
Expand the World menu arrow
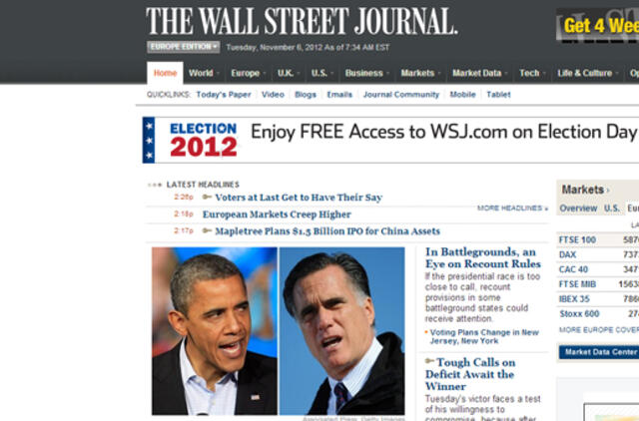coord(218,73)
